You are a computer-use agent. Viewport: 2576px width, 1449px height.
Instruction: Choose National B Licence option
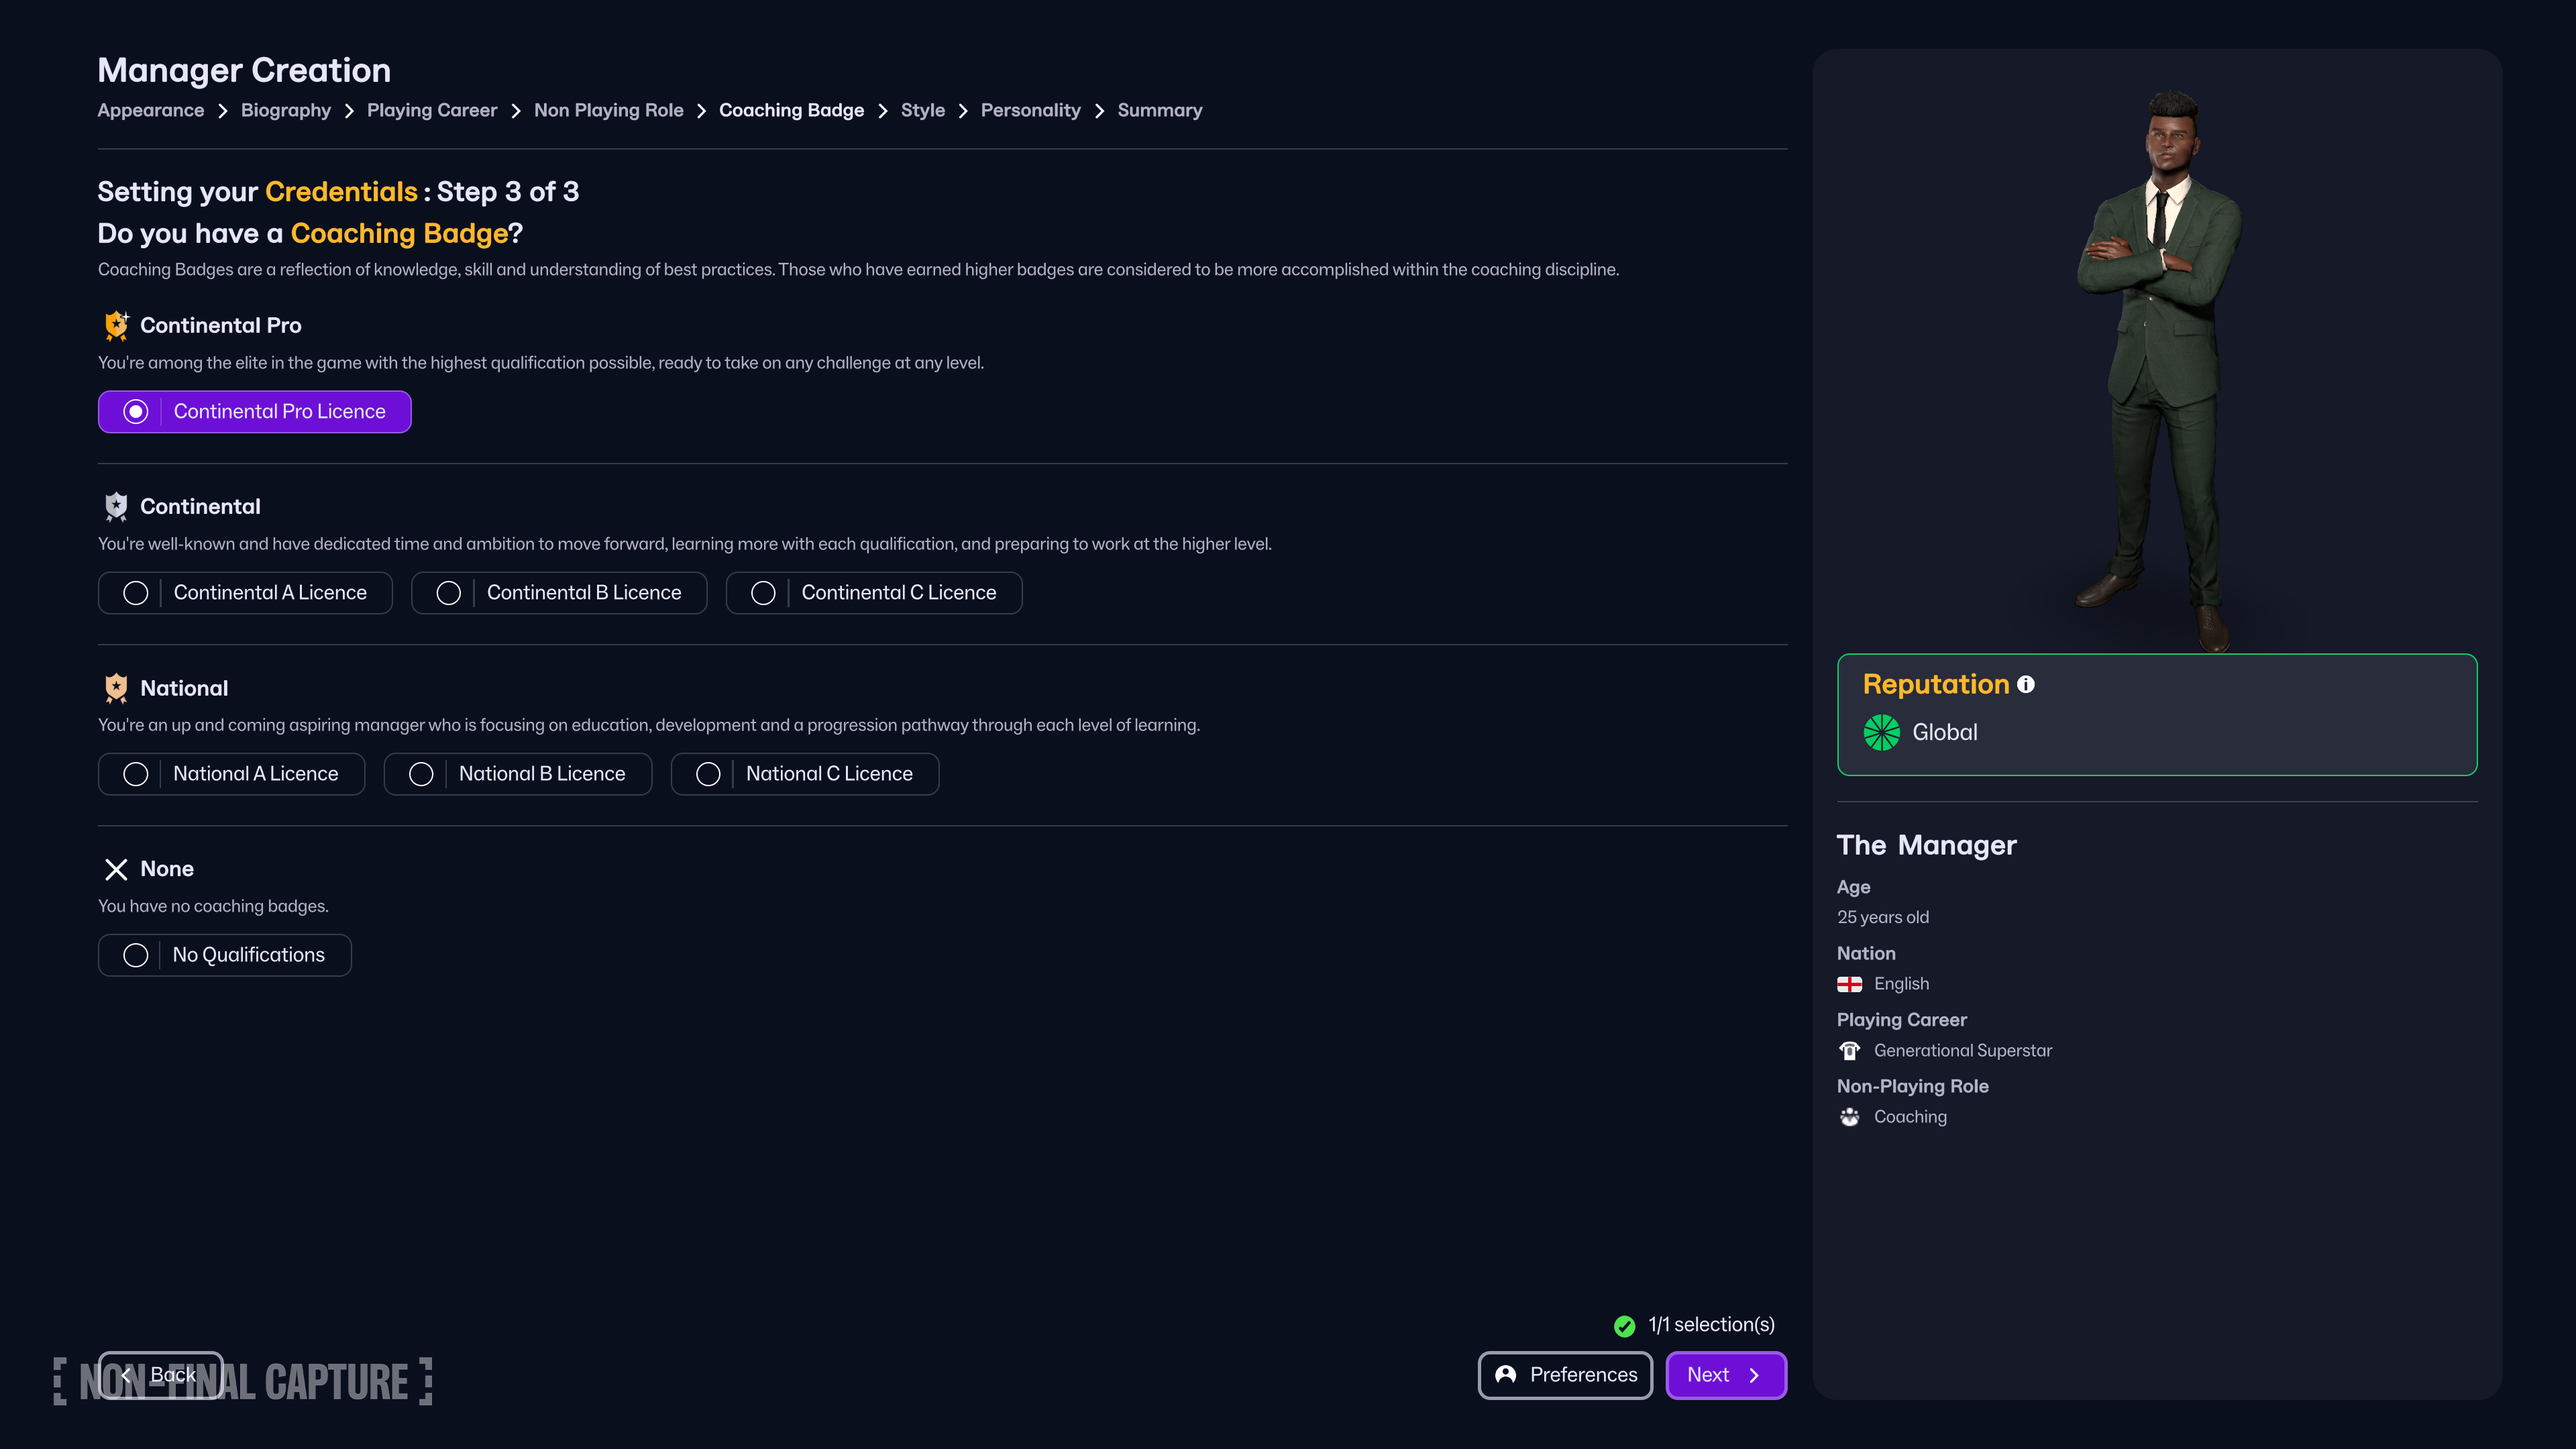coord(517,774)
